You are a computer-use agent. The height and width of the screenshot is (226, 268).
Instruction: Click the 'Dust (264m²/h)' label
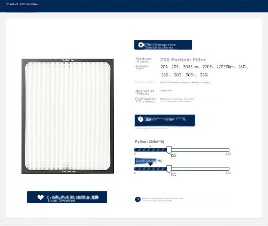pos(149,161)
